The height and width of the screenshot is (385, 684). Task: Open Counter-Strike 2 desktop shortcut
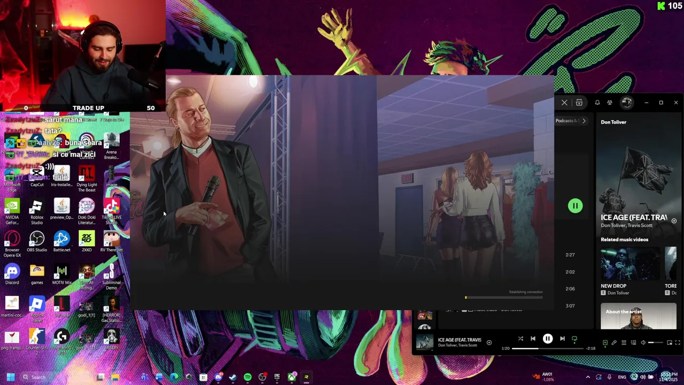(x=37, y=342)
